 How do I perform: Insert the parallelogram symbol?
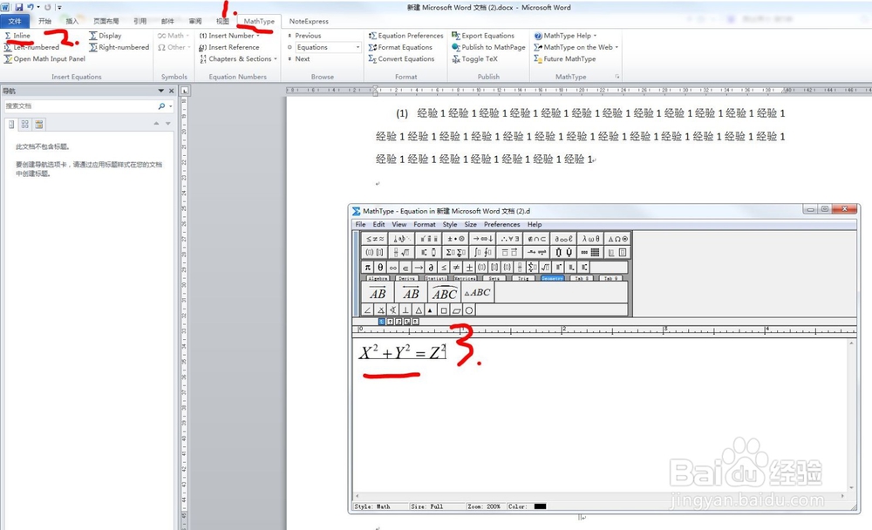457,310
